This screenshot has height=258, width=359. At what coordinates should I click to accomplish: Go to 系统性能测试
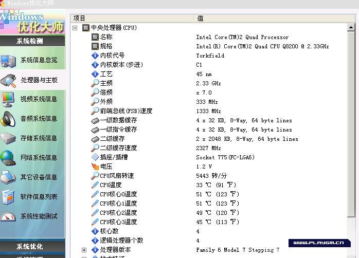39,216
